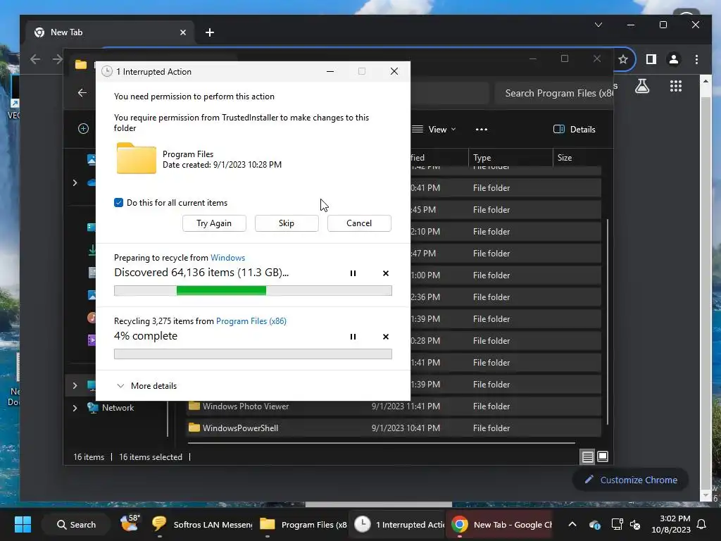Toggle the Details pane in File Explorer
Viewport: 721px width, 541px height.
coord(575,130)
